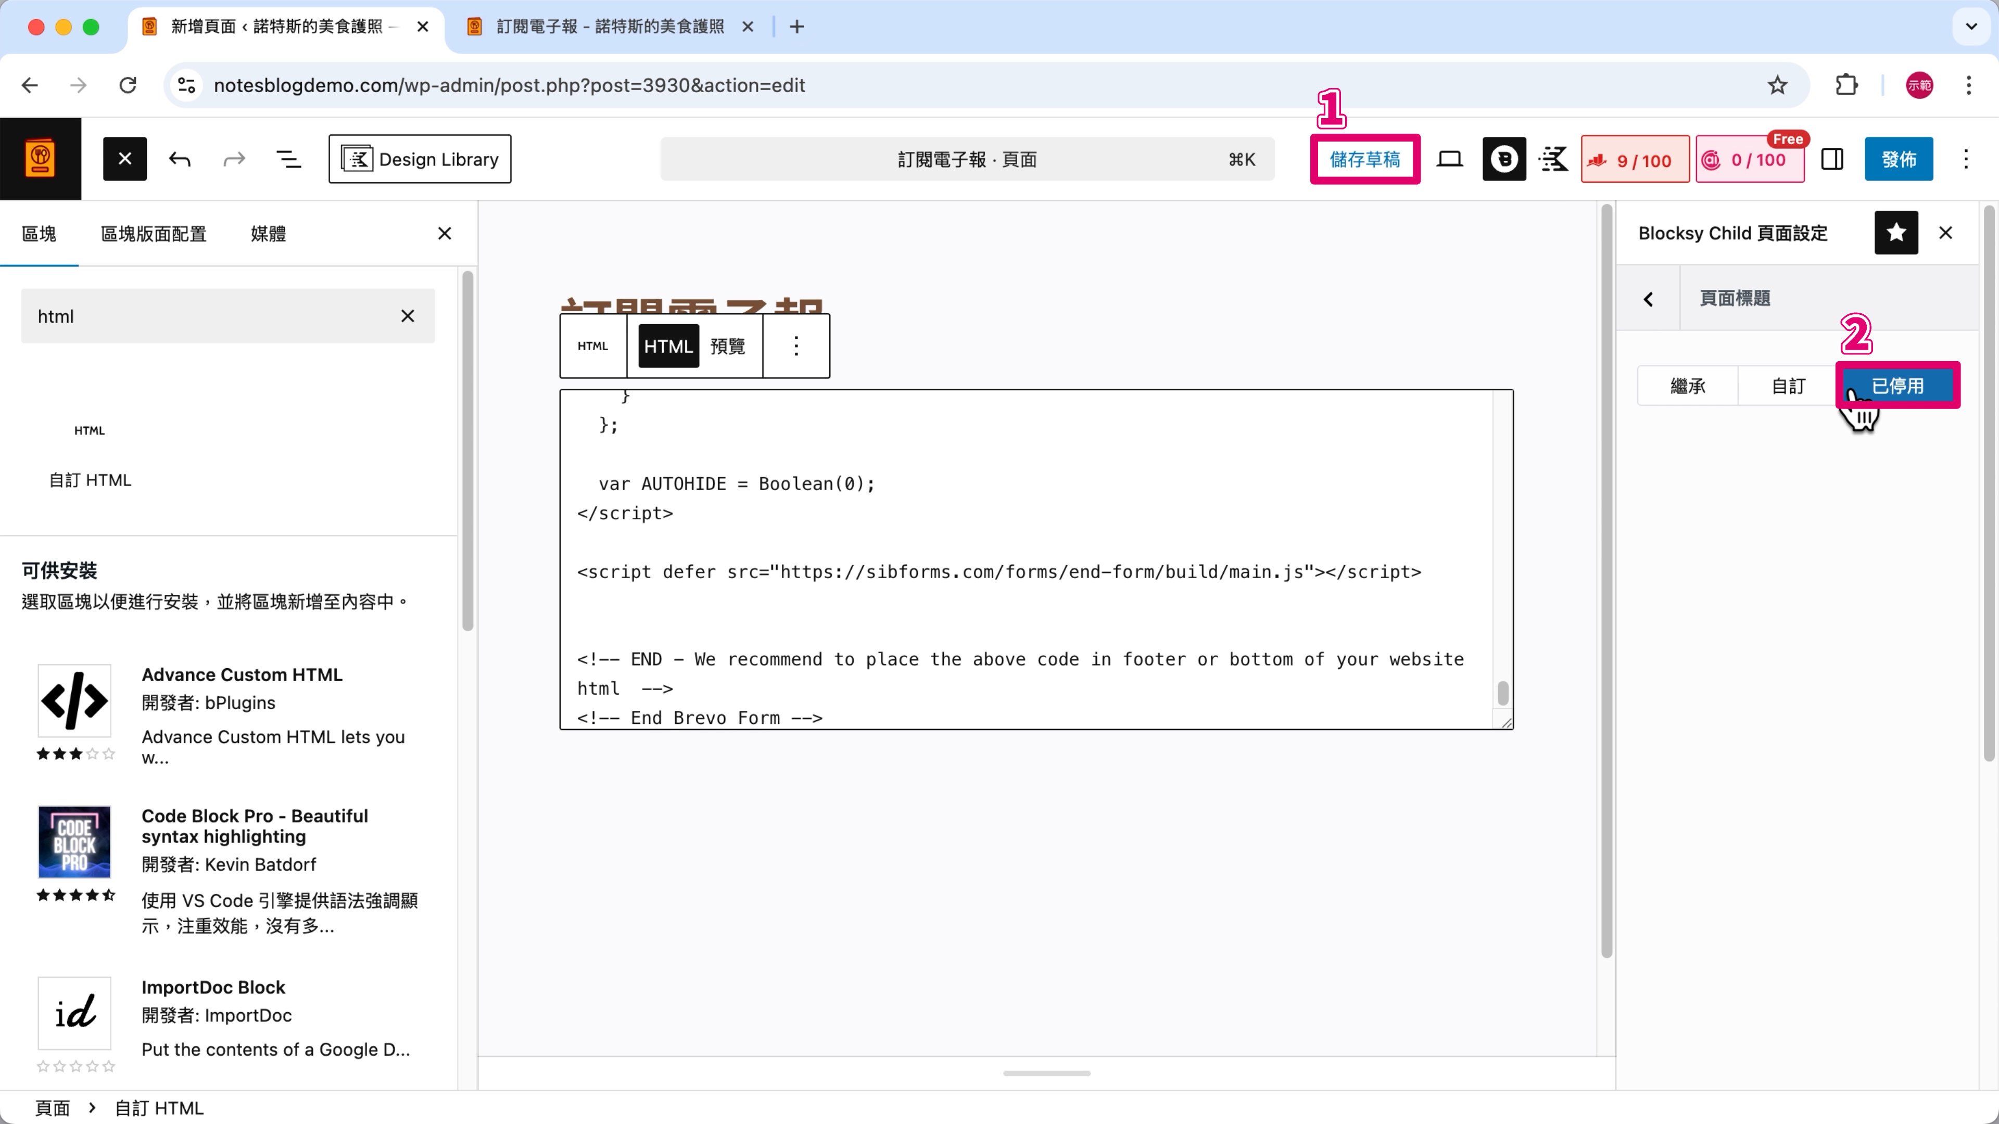Switch to 媒體 tab in inserter
This screenshot has width=1999, height=1124.
click(268, 234)
